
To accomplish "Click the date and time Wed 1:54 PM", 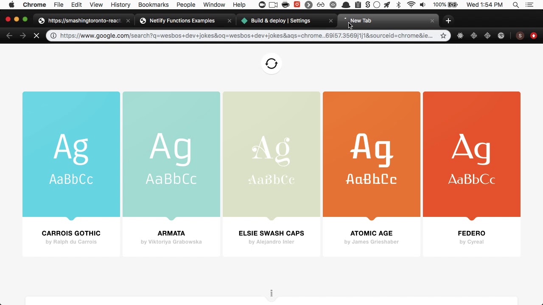I will coord(484,5).
